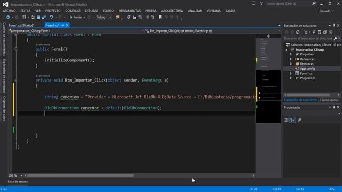Viewport: 342px width, 192px height.
Task: Switch to the Team Explorer tab
Action: [329, 100]
